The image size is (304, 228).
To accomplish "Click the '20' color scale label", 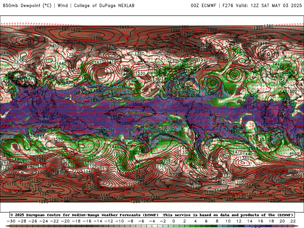I will [x=282, y=221].
